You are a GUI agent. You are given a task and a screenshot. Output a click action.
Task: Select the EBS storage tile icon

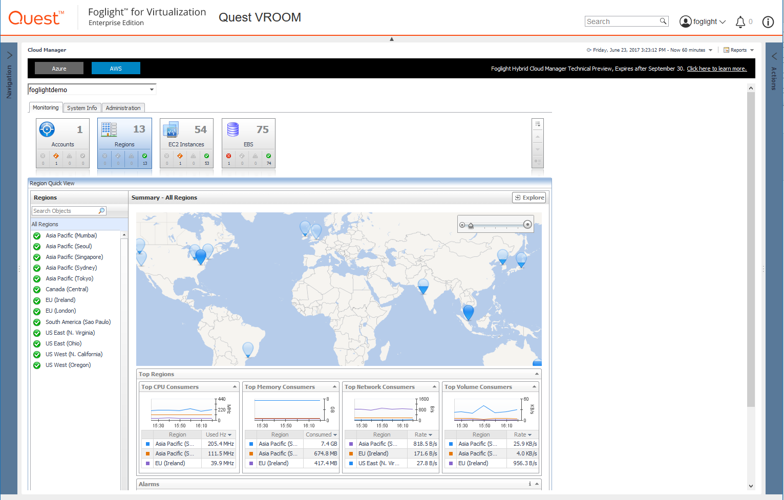[233, 129]
